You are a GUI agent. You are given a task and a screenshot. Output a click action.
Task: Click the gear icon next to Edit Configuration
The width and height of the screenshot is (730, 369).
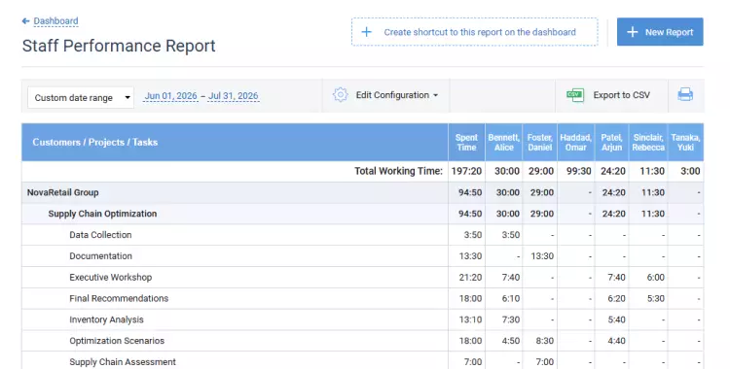[x=341, y=95]
